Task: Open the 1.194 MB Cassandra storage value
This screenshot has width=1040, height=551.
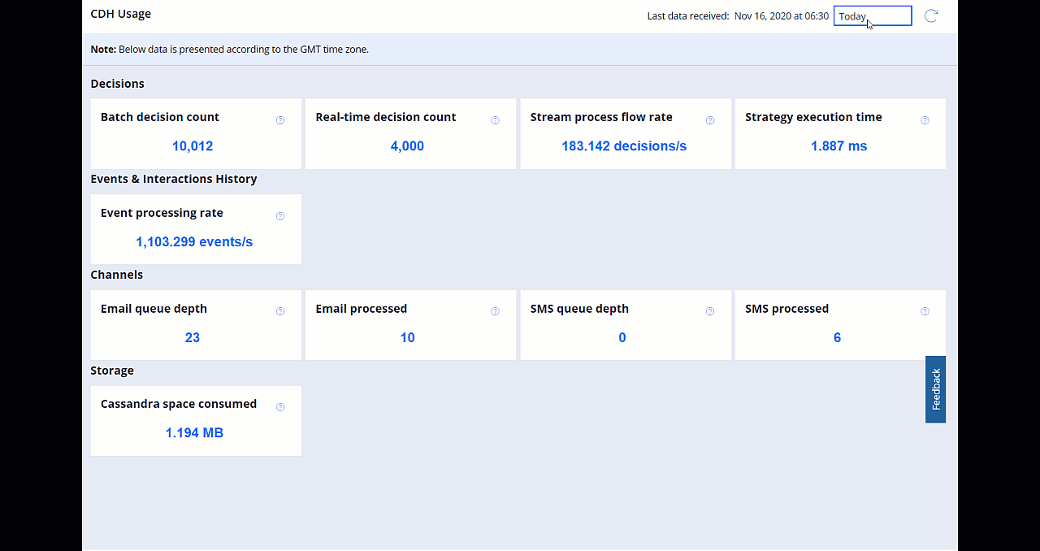Action: click(194, 433)
